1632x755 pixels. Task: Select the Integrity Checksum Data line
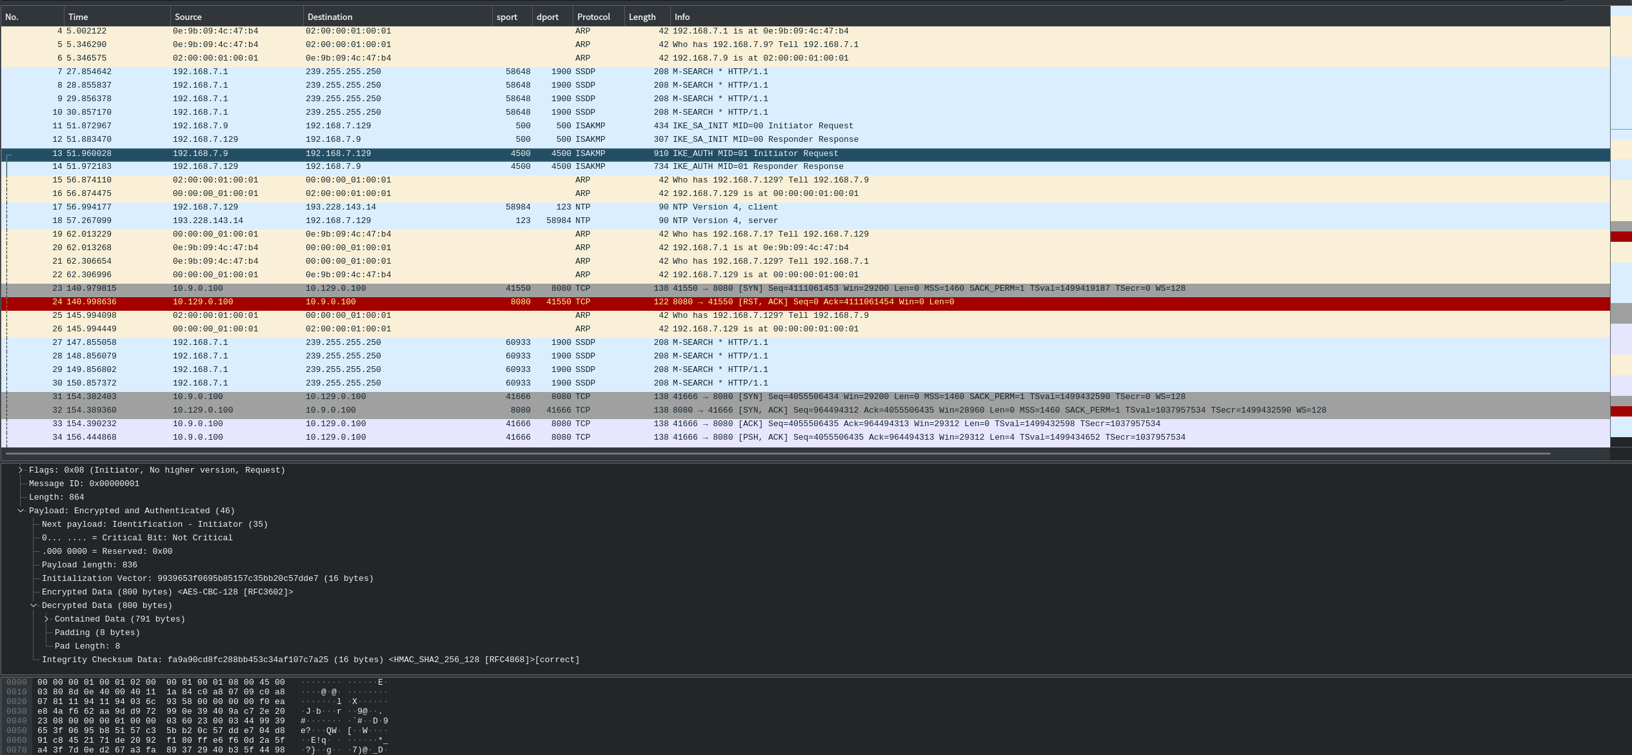310,660
